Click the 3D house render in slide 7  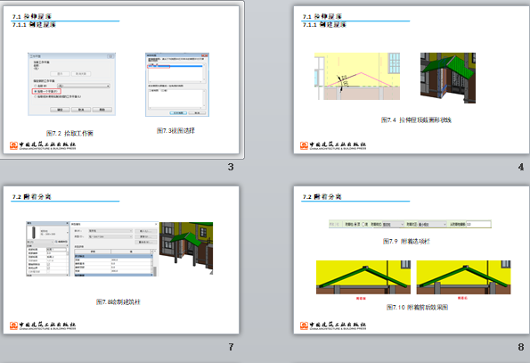coord(186,248)
